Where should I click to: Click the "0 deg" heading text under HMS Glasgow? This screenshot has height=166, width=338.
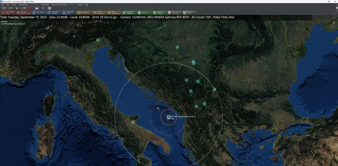[172, 119]
